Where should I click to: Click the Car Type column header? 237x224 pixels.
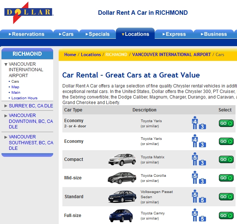73,110
